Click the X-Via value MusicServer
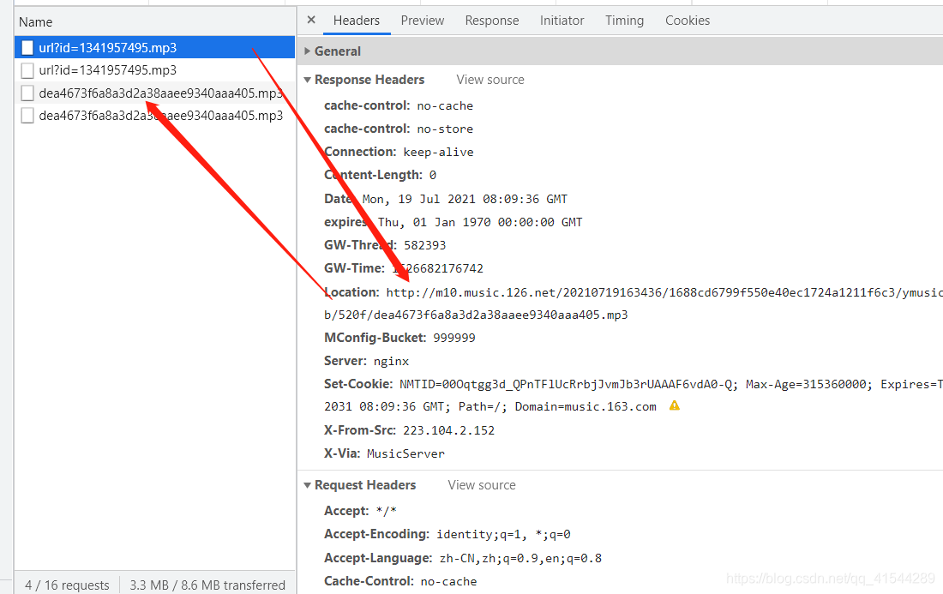943x594 pixels. pos(405,454)
